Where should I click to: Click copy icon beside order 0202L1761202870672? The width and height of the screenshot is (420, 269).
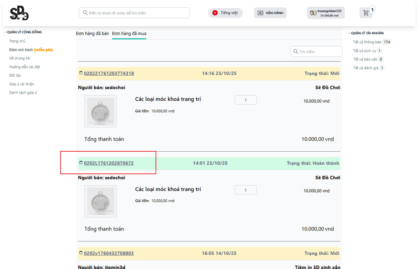coord(81,163)
